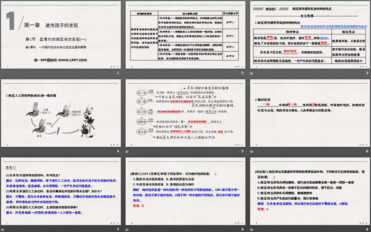
Task: Select slide 2 with the standards table
Action: (185, 35)
